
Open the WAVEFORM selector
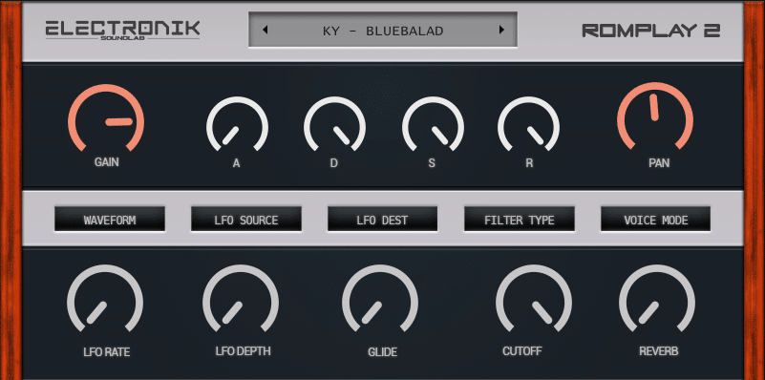point(110,219)
